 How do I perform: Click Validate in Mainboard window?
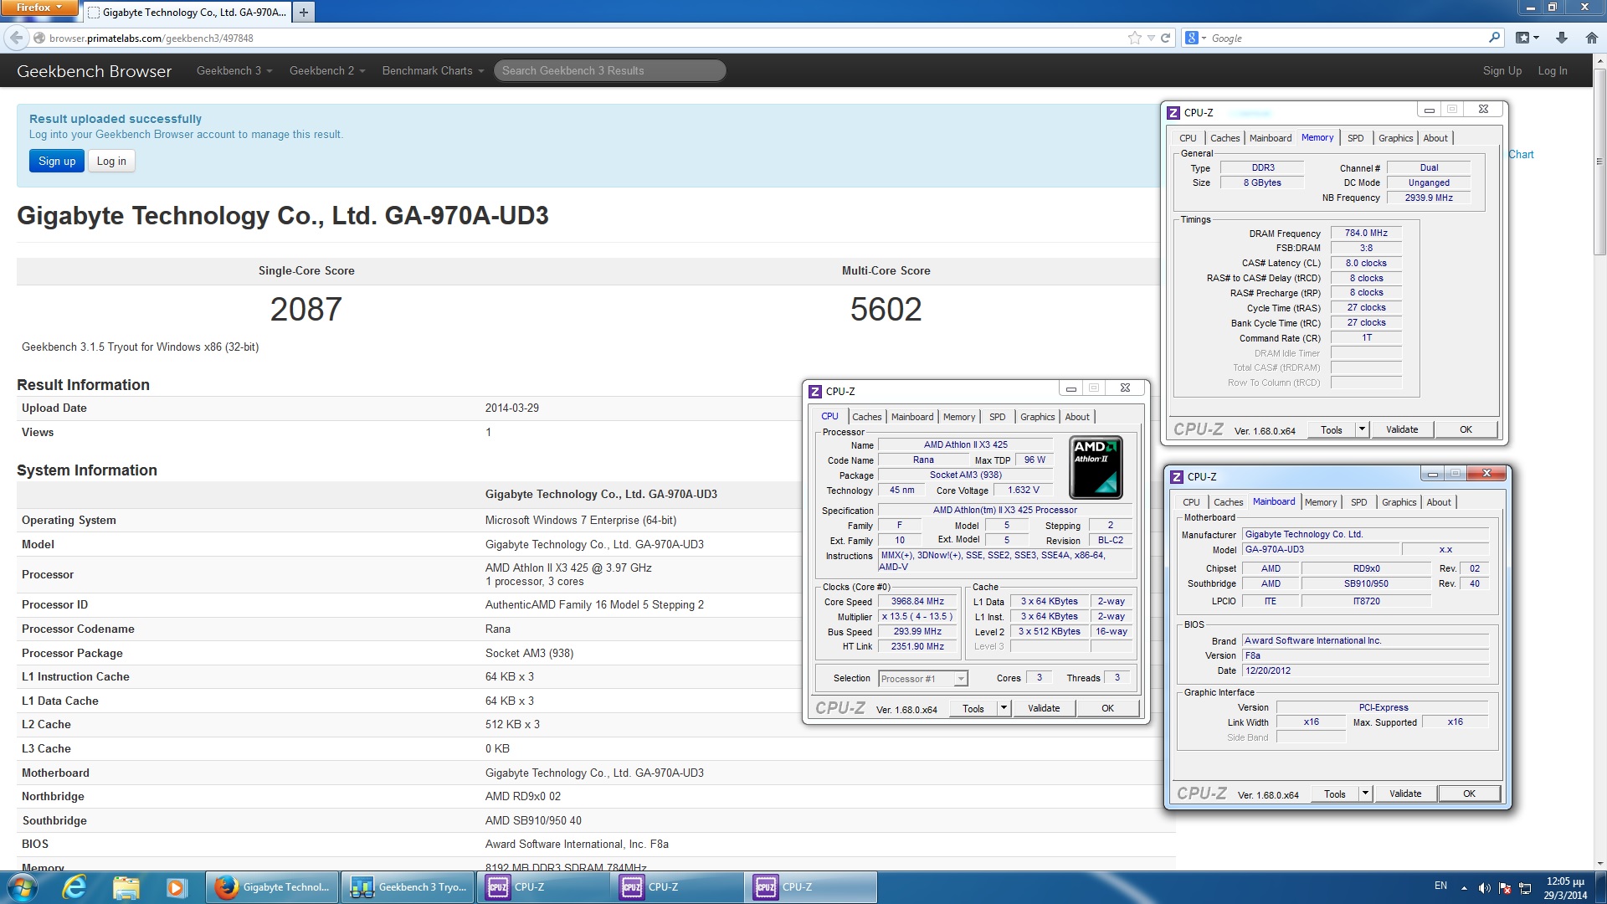pos(1404,794)
